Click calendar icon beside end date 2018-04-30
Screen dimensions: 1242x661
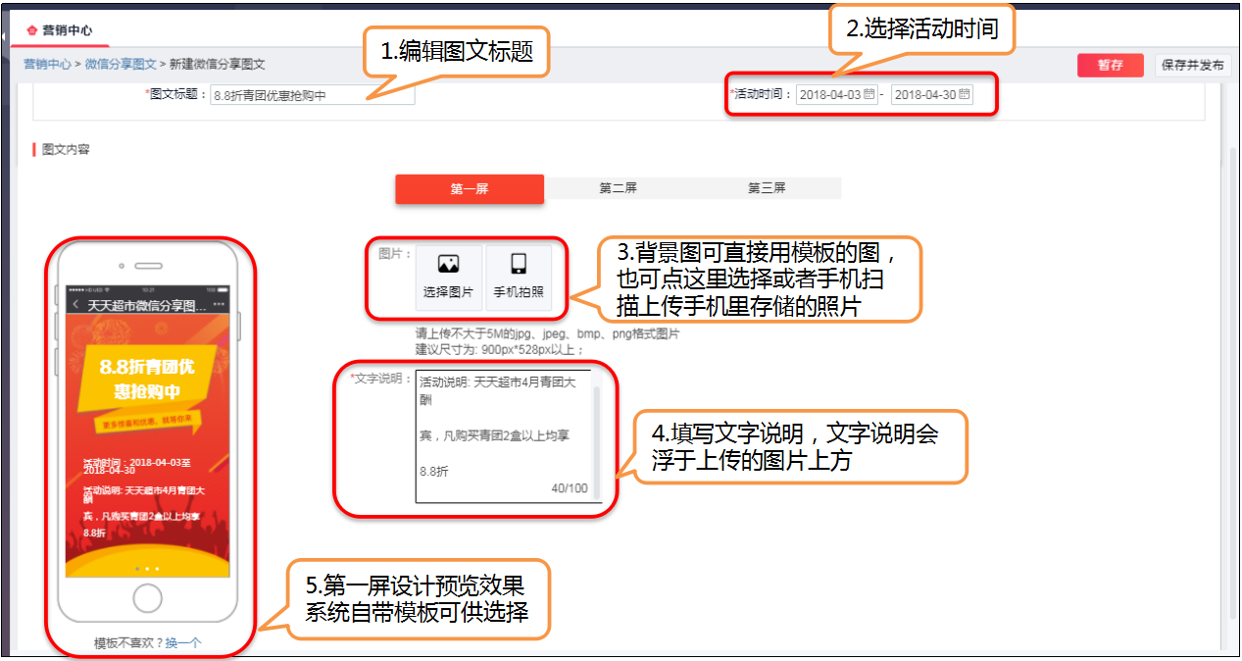(x=965, y=94)
